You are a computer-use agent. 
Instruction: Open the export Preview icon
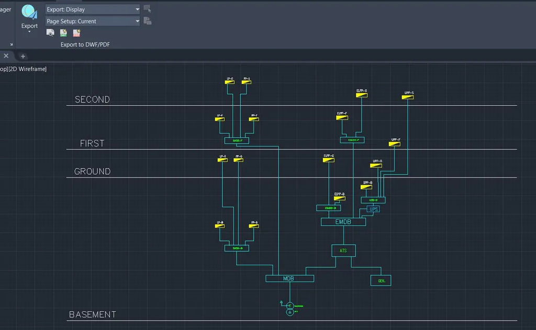[x=50, y=33]
